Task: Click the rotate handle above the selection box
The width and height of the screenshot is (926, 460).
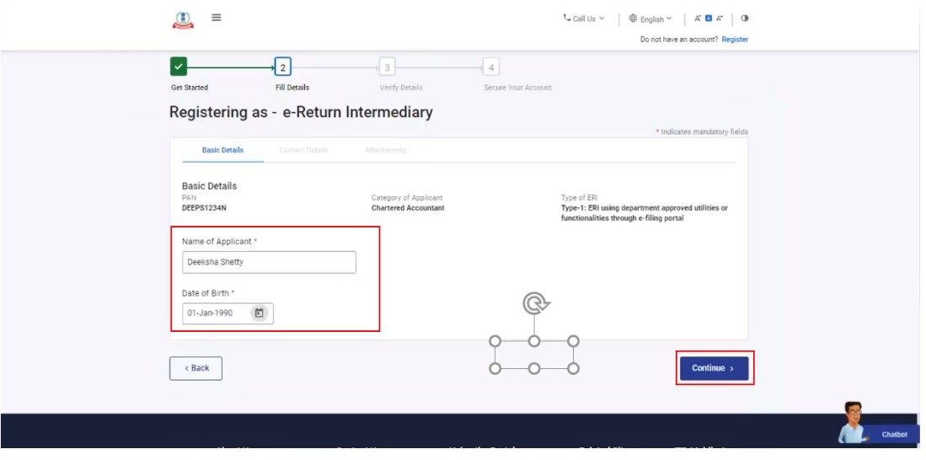Action: [534, 302]
